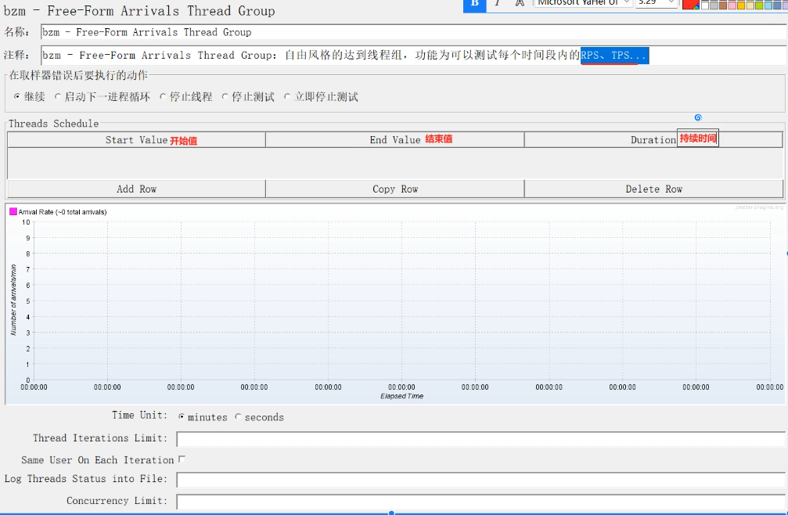Select the 停止线程 stop thread option
Viewport: 788px width, 515px height.
(163, 97)
